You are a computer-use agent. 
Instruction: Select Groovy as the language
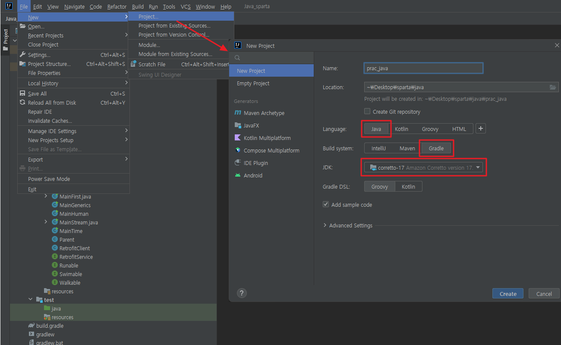[x=430, y=129]
